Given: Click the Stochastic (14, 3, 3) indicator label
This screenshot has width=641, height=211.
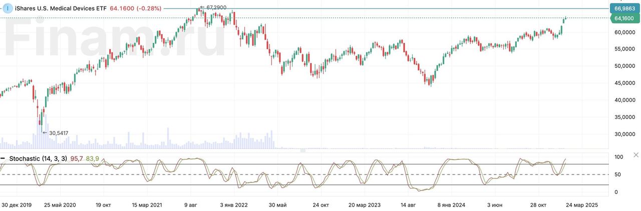Looking at the screenshot, I should tap(38, 158).
